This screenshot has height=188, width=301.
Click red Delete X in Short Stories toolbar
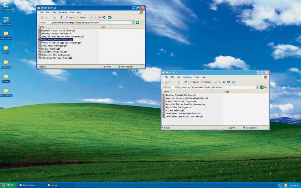[x=100, y=17]
